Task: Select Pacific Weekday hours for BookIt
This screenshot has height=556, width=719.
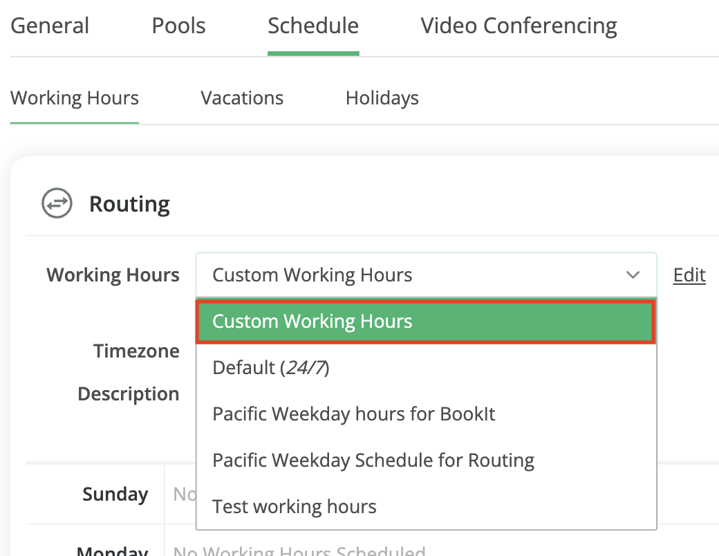Action: (x=353, y=414)
